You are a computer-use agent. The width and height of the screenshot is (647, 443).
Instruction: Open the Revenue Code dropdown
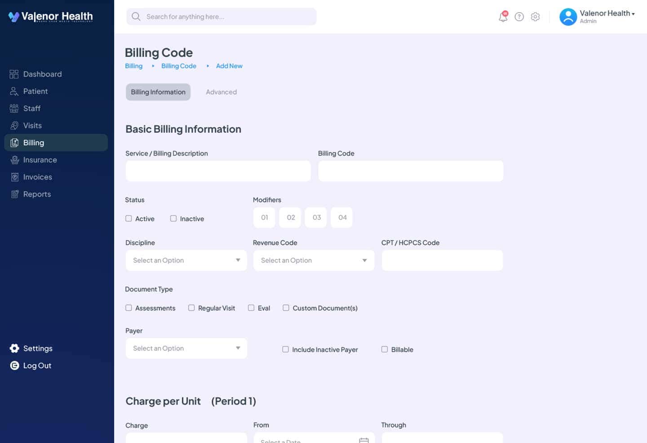pos(314,260)
